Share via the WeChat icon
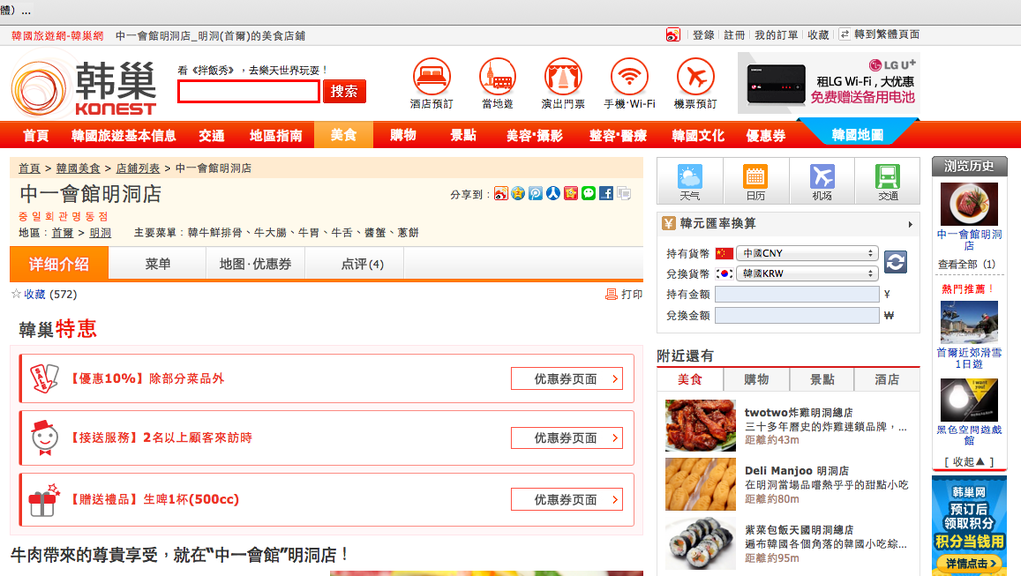 tap(588, 193)
